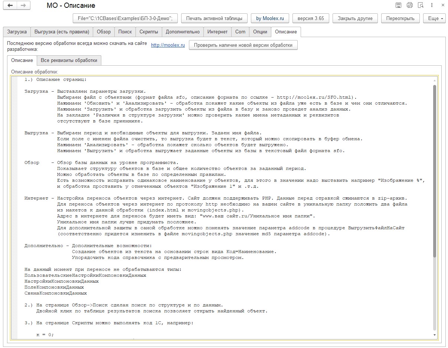Open the three-dot options menu

pos(432,5)
